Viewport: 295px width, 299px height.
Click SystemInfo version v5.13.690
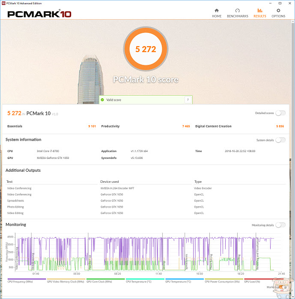[137, 158]
